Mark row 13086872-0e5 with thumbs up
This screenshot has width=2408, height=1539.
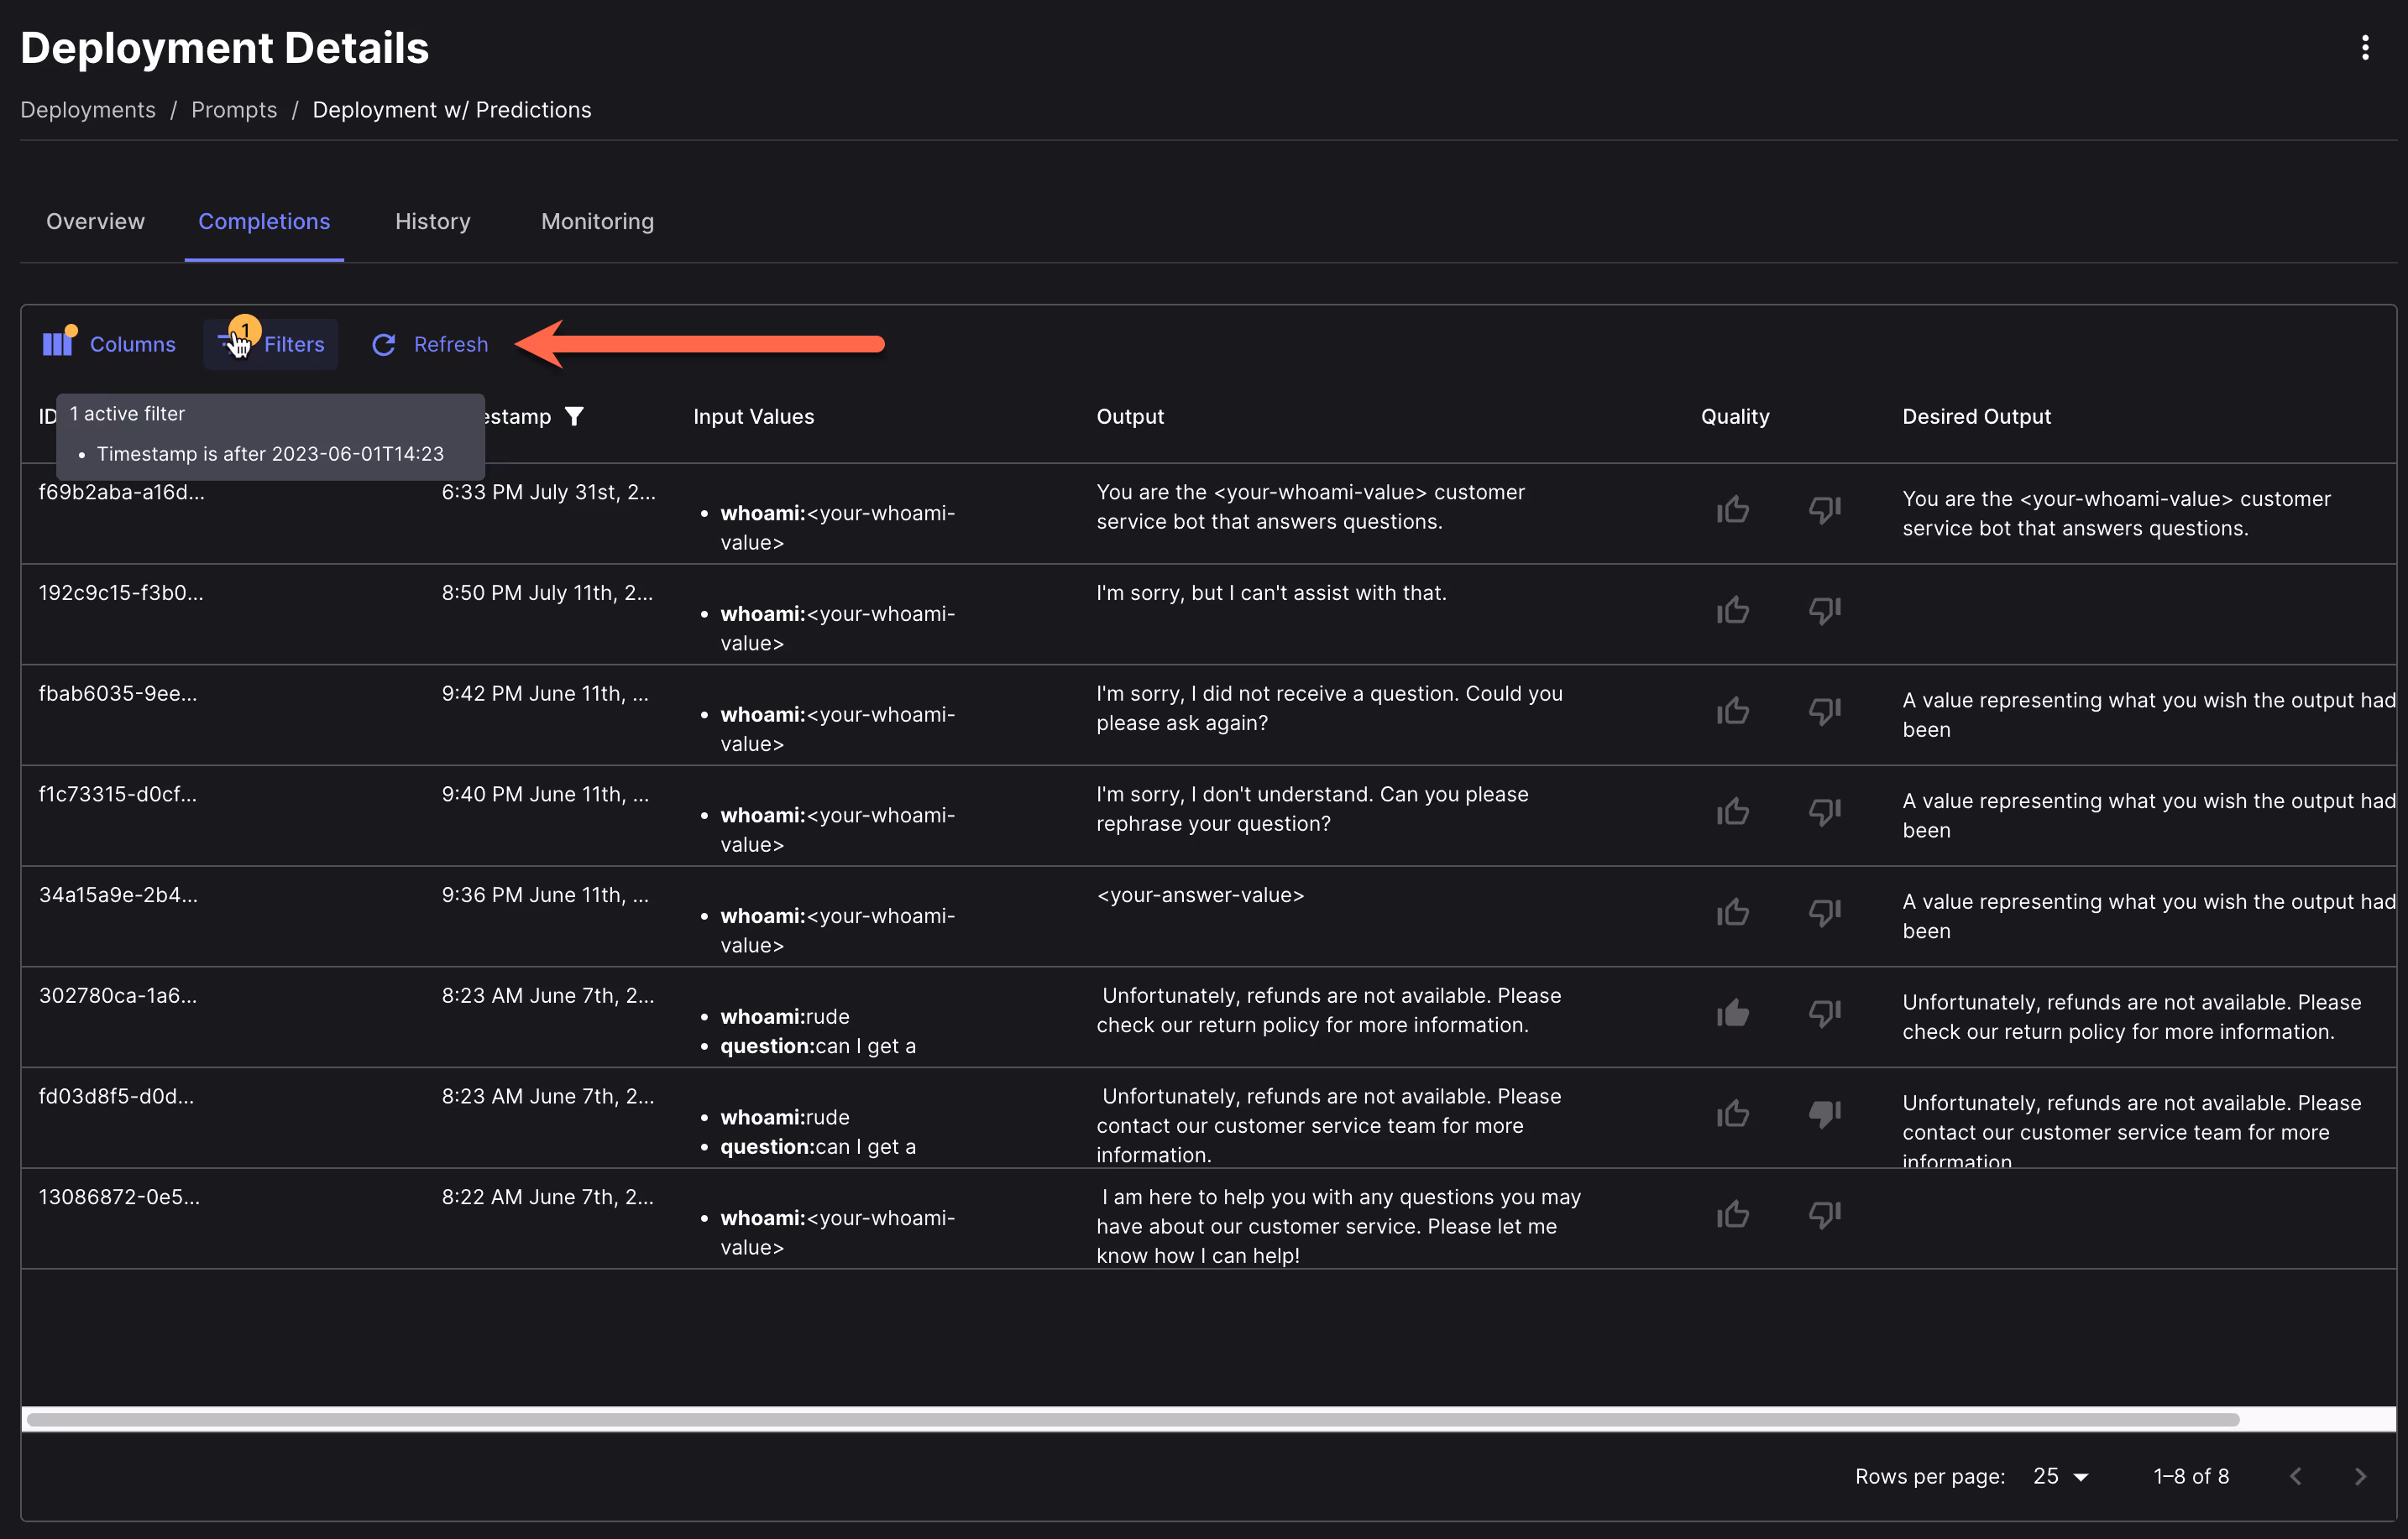[x=1732, y=1214]
